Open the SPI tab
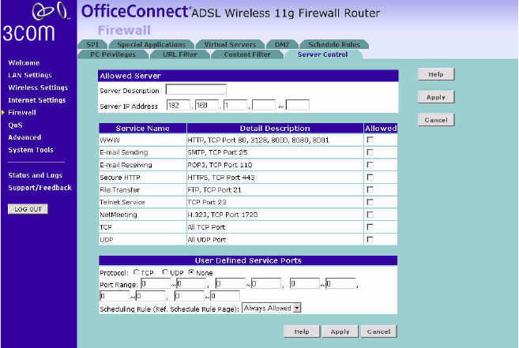The height and width of the screenshot is (348, 519). pyautogui.click(x=92, y=44)
